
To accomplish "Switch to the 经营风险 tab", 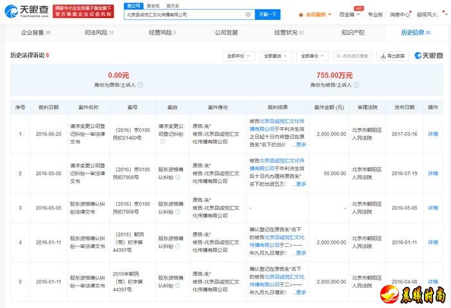I will [162, 33].
